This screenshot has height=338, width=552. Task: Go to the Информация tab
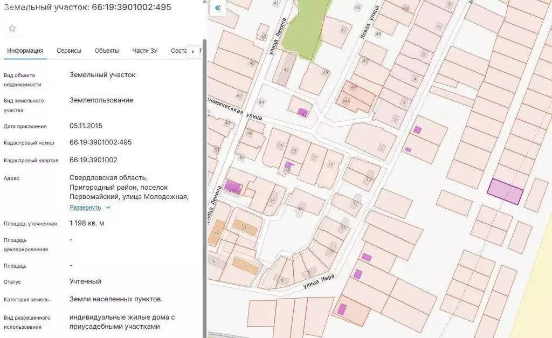25,51
